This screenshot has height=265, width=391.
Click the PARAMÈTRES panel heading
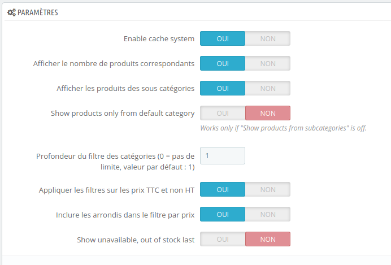click(x=38, y=12)
